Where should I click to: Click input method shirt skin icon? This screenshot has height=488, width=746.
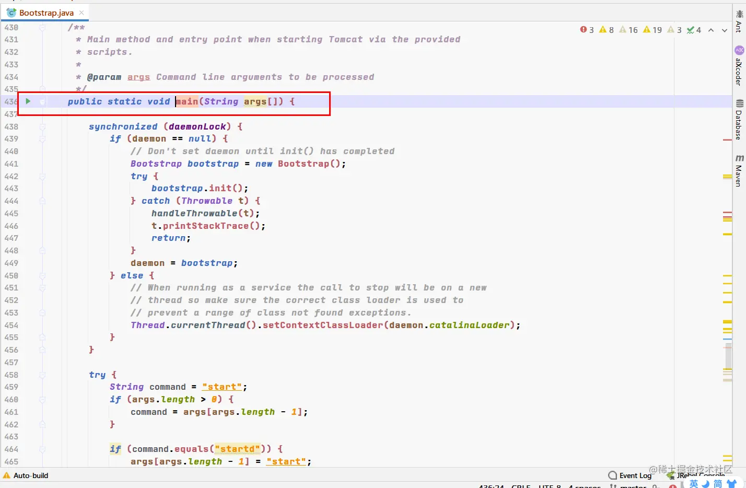click(x=731, y=484)
